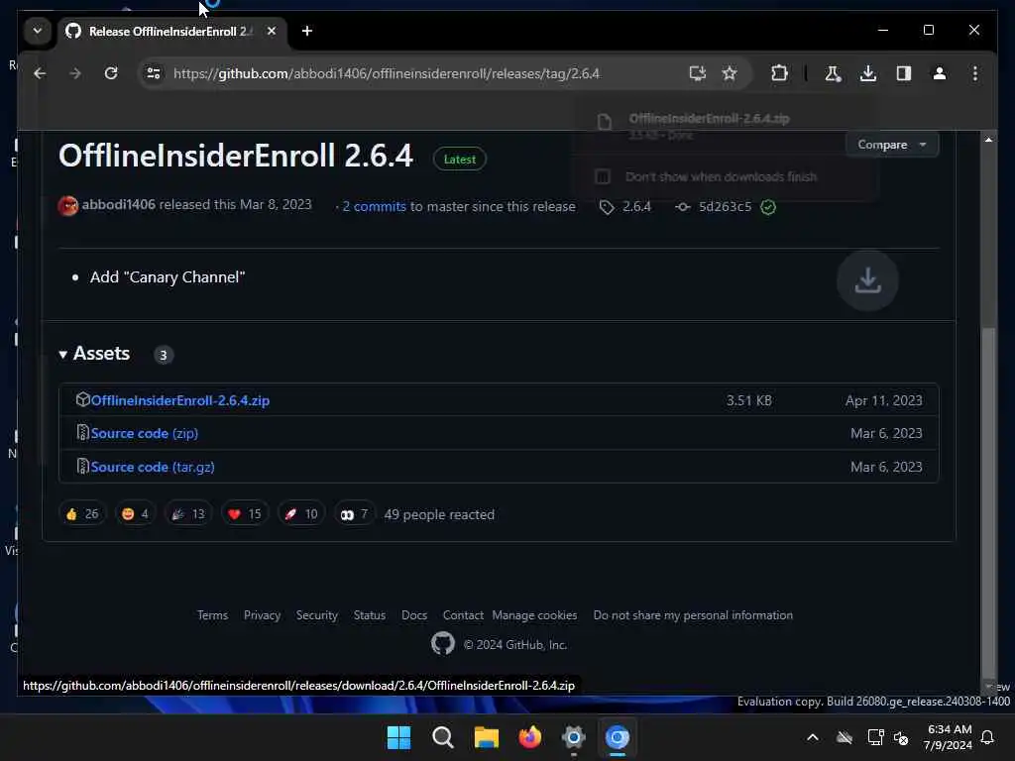Open taskbar Search
1015x761 pixels.
point(443,737)
